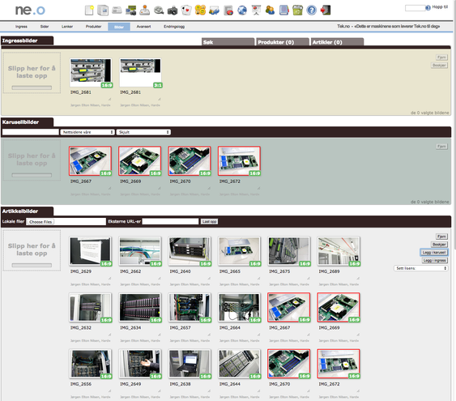
Task: Select IMG_2672 thumbnail in Karusellbilder
Action: click(x=240, y=161)
